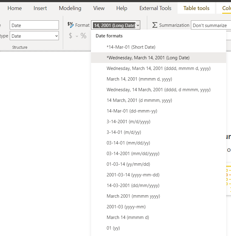This screenshot has width=231, height=236.
Task: Choose the dddd, d mmmm, yyyy format
Action: (x=159, y=90)
